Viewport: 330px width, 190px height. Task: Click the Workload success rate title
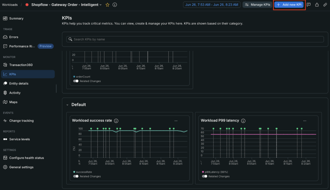[x=92, y=120]
